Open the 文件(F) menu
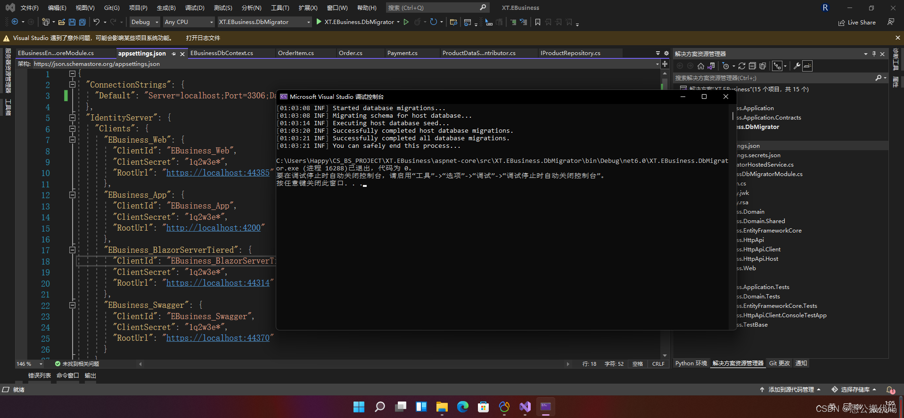This screenshot has height=418, width=904. 29,8
